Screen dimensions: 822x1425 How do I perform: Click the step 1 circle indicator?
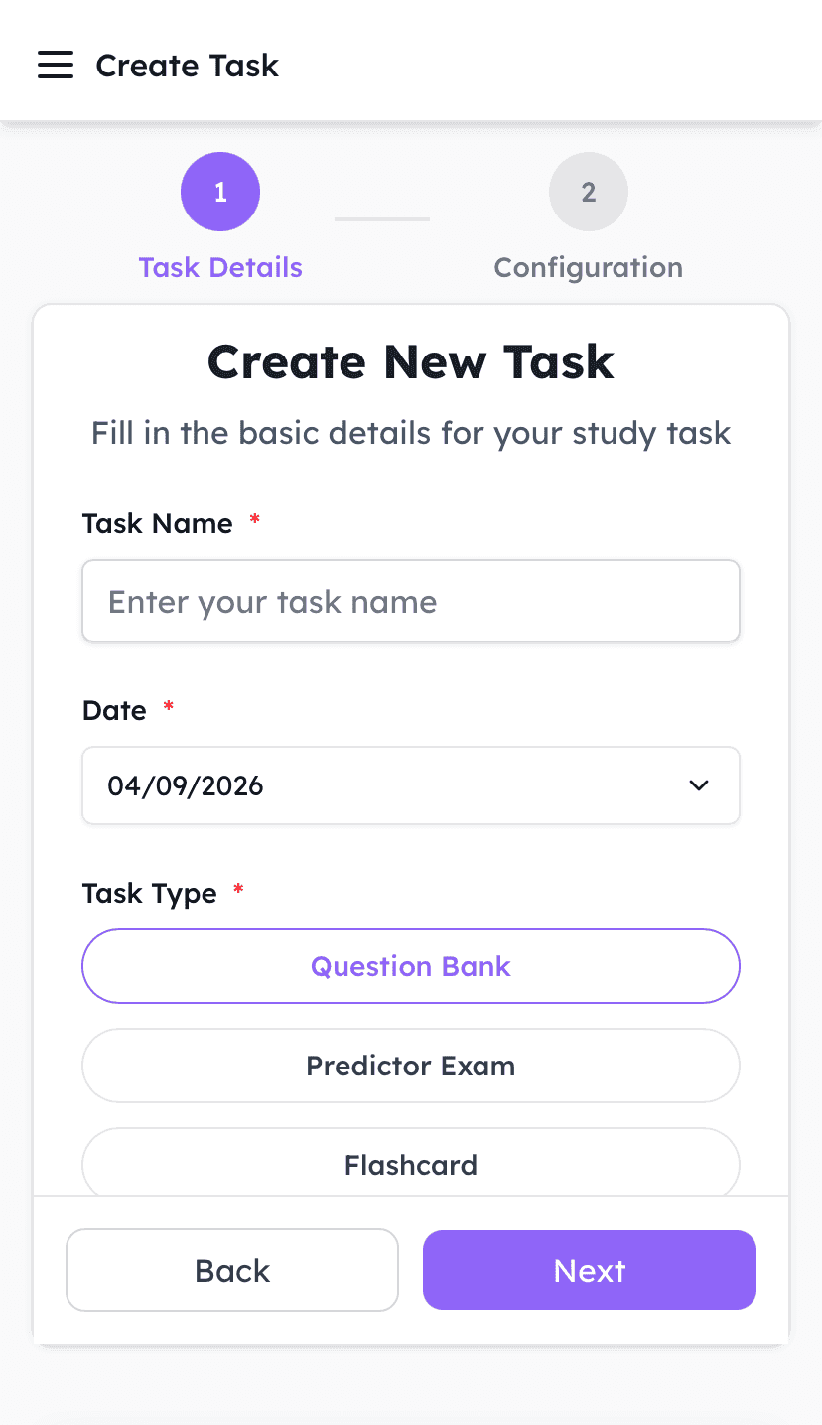(220, 192)
